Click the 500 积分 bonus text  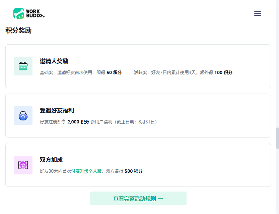[134, 171]
